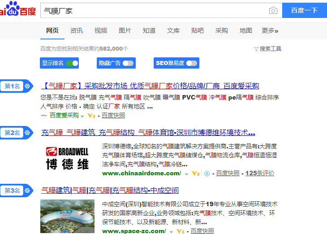Switch to the 图片 tab
Screen dimensions: 327x234
point(125,30)
